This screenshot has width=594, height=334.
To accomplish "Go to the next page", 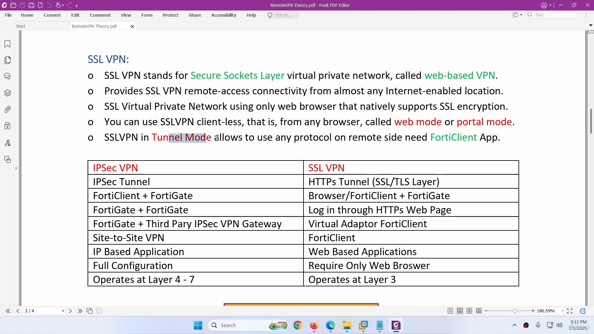I will point(70,311).
